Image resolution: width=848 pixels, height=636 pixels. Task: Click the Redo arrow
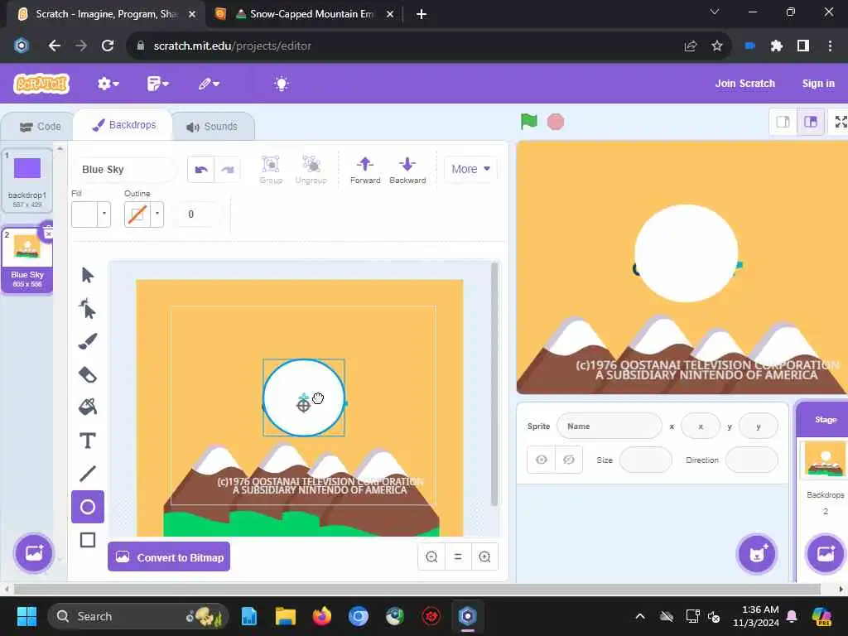[x=227, y=170]
